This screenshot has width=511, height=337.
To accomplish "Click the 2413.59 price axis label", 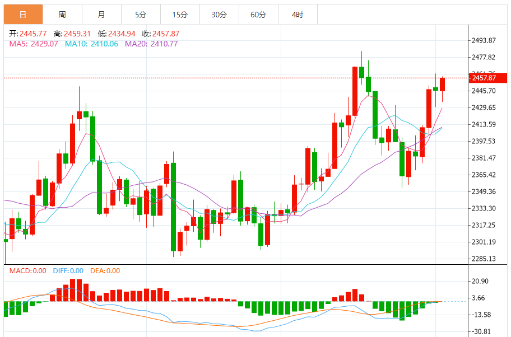I will [x=484, y=124].
